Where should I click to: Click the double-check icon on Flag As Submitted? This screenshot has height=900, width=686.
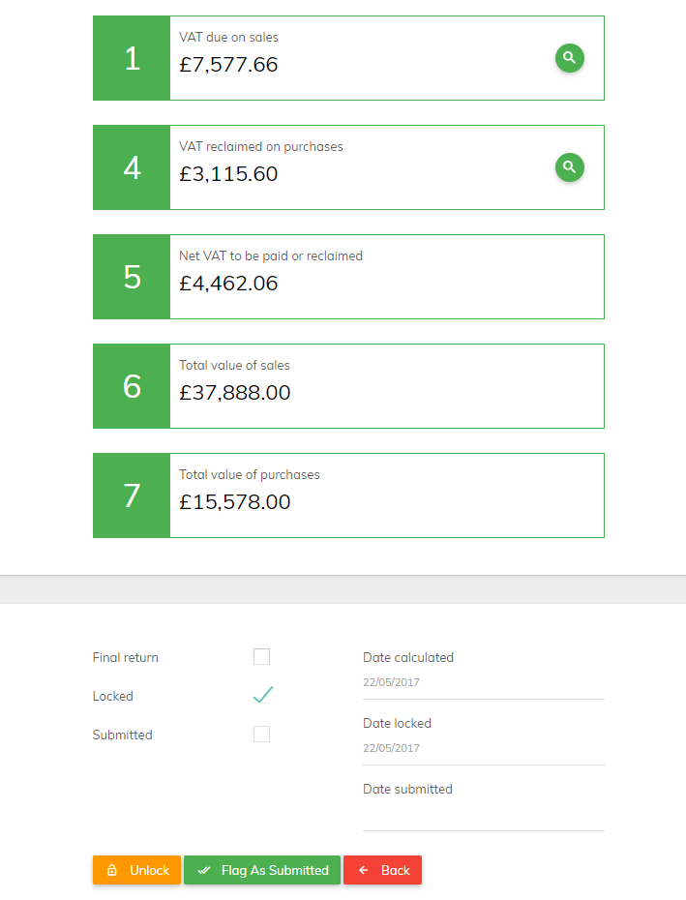(204, 870)
